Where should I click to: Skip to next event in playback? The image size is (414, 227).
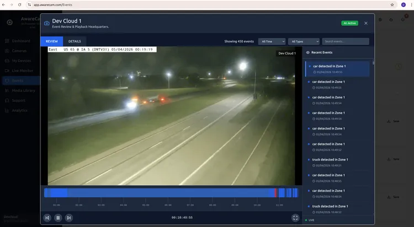point(68,218)
